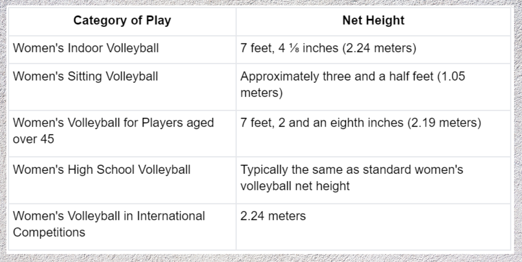Click the 'volleyball net height' text line
Image resolution: width=522 pixels, height=262 pixels.
point(295,186)
